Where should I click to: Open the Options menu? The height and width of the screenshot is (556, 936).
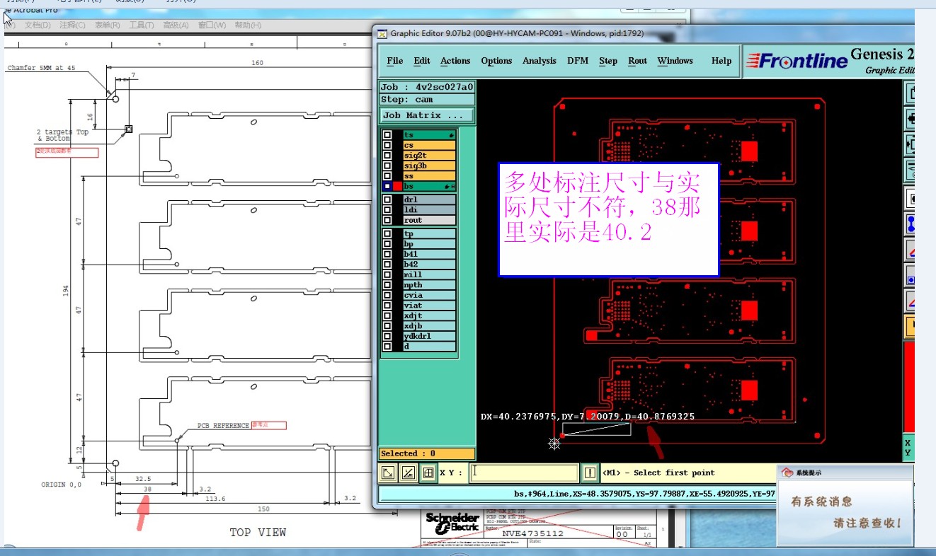tap(496, 61)
